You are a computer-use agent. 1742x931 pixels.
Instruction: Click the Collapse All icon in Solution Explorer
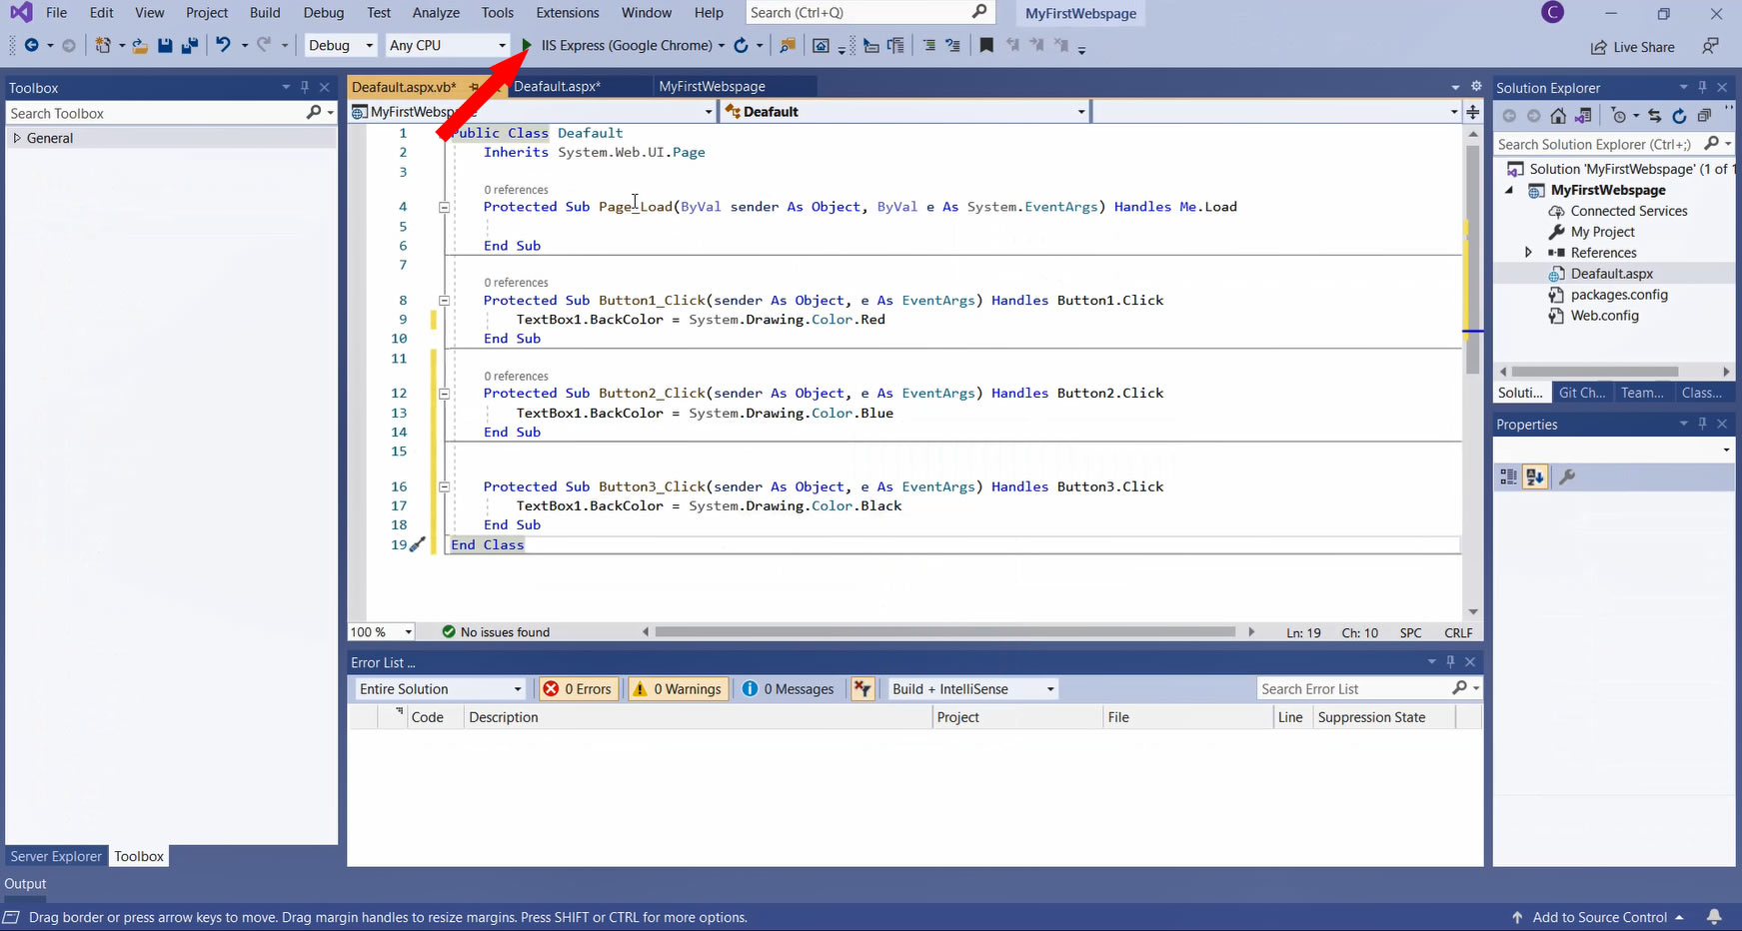[x=1704, y=116]
